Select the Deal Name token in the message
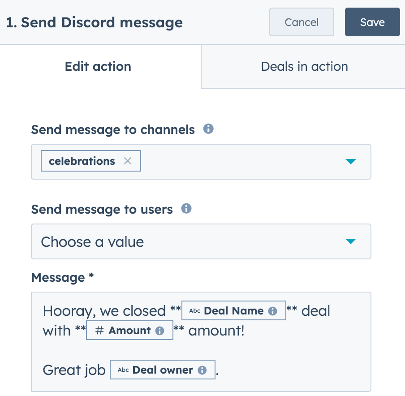Screen dimensions: 405x396 click(x=234, y=310)
